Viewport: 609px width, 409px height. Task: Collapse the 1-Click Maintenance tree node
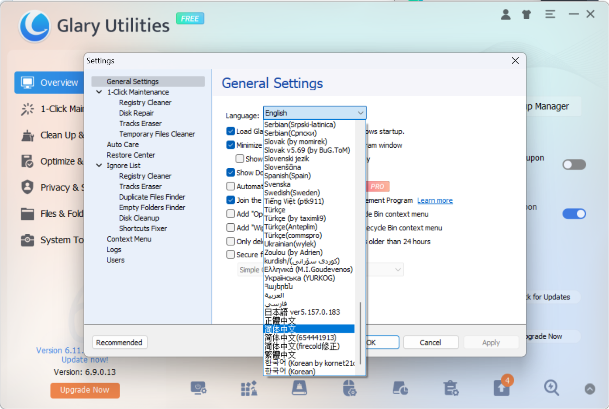pos(99,92)
